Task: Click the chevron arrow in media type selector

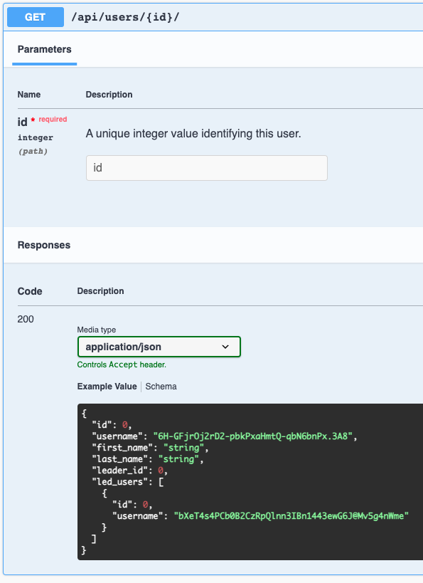Action: click(x=225, y=347)
